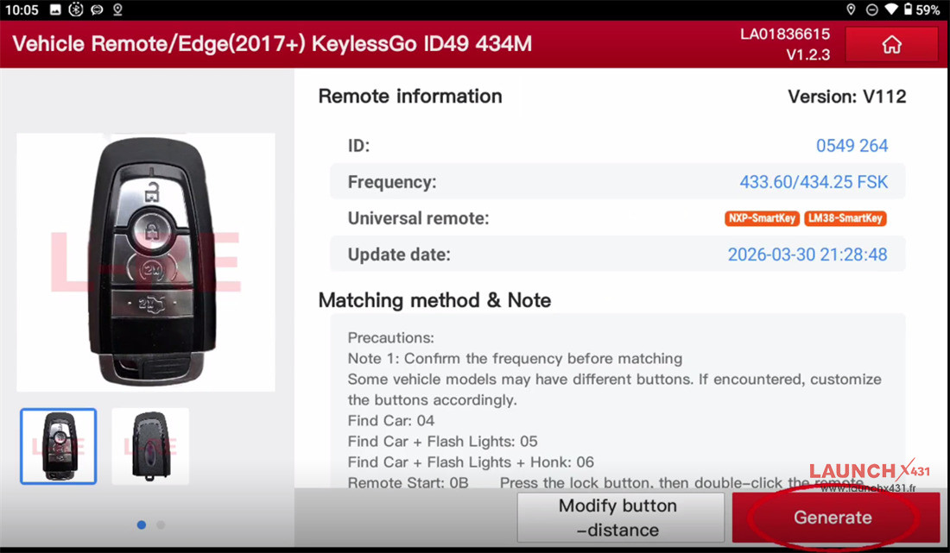Click the Generate button

coord(835,518)
